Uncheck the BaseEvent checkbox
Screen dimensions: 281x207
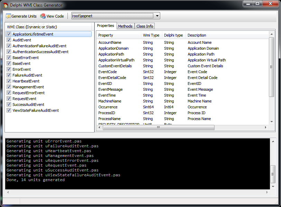(9, 63)
